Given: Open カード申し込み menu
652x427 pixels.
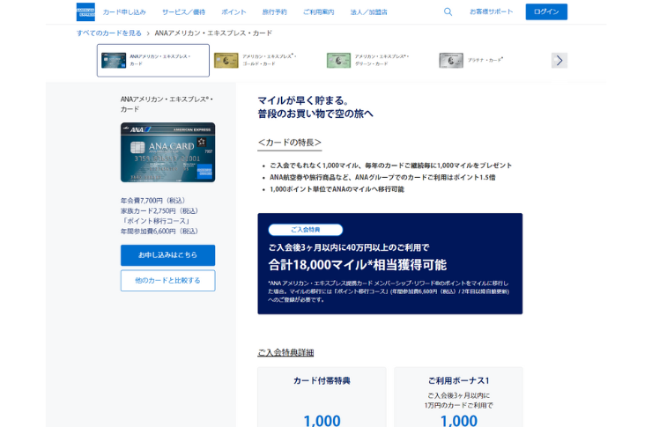Looking at the screenshot, I should (124, 12).
